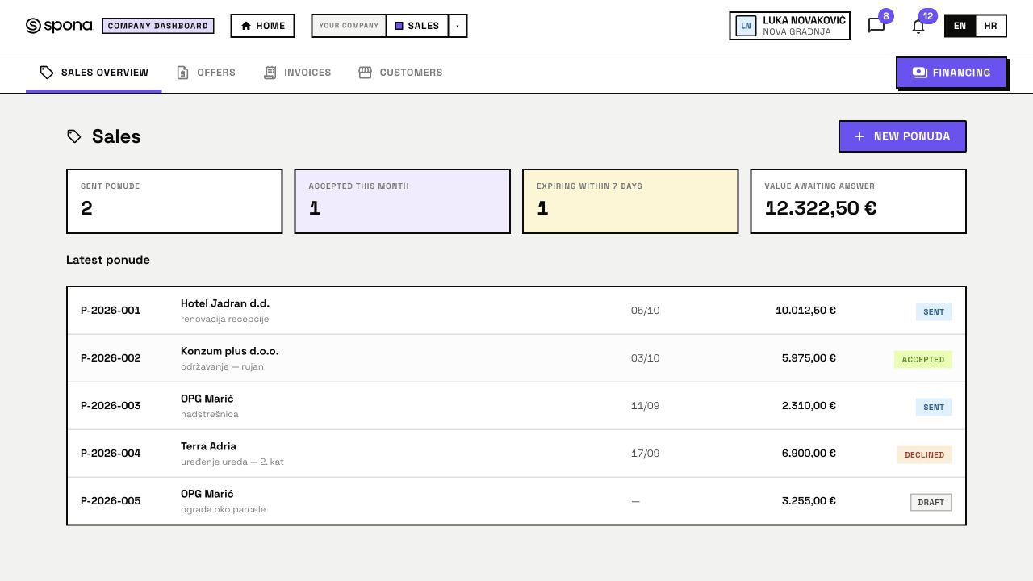This screenshot has height=581, width=1033.
Task: Select the Sales Overview tab
Action: tap(94, 73)
